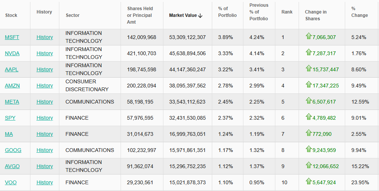This screenshot has width=379, height=191.
Task: Click the Stock column header
Action: (x=11, y=15)
